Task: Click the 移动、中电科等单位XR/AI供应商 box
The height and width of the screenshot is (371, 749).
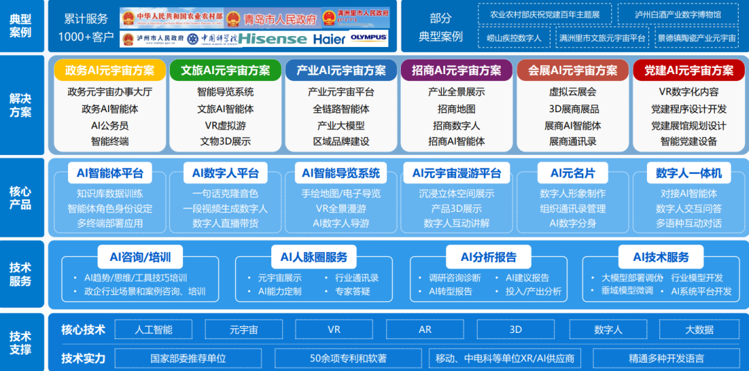Action: [x=506, y=359]
